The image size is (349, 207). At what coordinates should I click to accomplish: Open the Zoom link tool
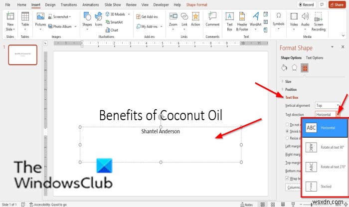tap(173, 21)
